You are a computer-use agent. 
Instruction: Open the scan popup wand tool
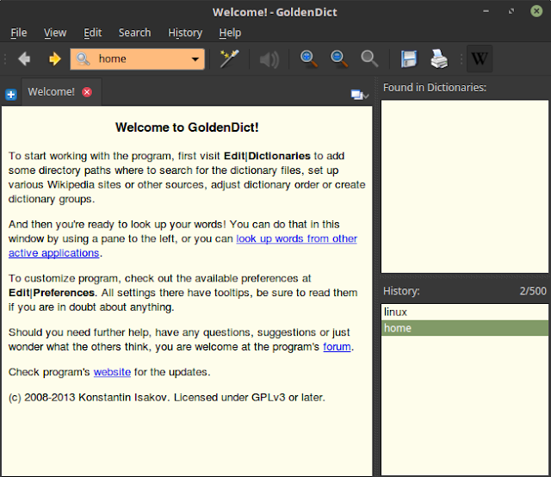pos(229,59)
